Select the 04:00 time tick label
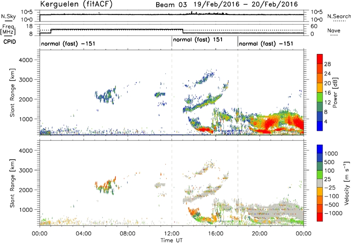The image size is (351, 243). [x=83, y=234]
